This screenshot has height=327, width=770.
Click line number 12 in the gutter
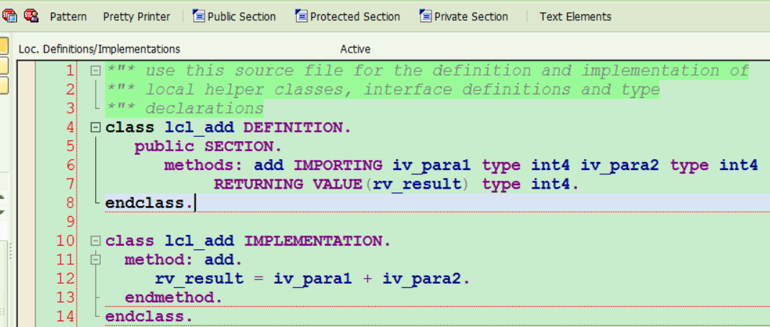click(x=65, y=279)
